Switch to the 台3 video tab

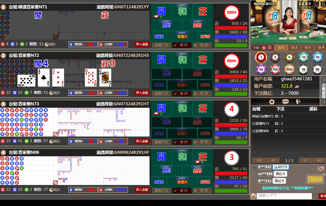click(308, 48)
